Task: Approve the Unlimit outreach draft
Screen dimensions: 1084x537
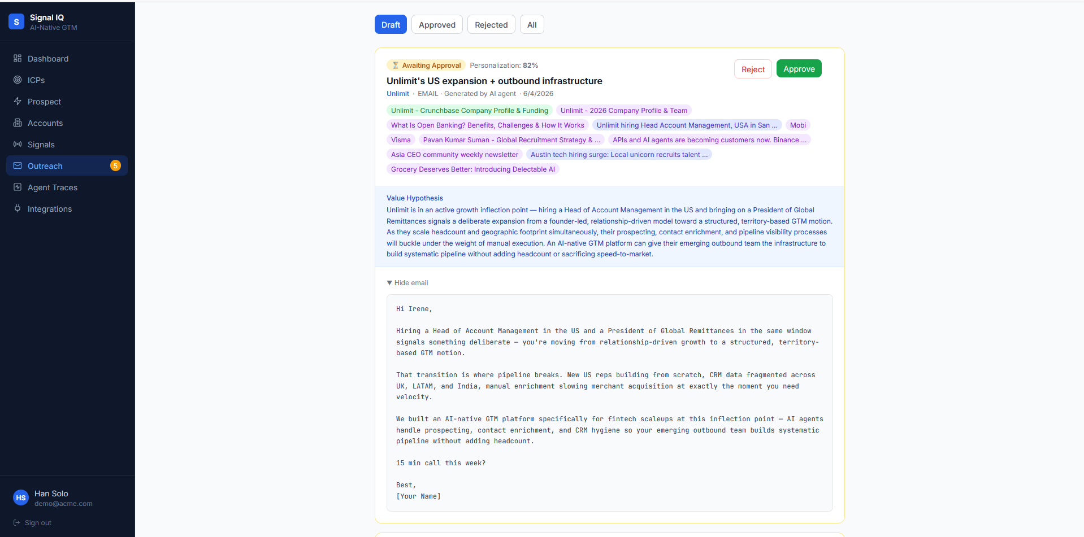Action: [x=799, y=69]
